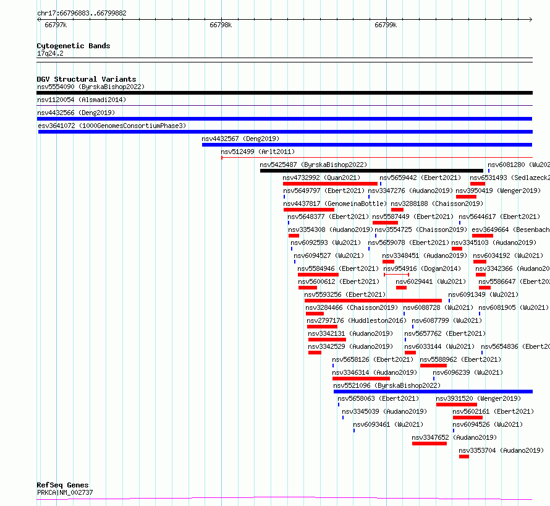
Task: Click nsv6092593 (Wu2021) label
Action: 326,242
